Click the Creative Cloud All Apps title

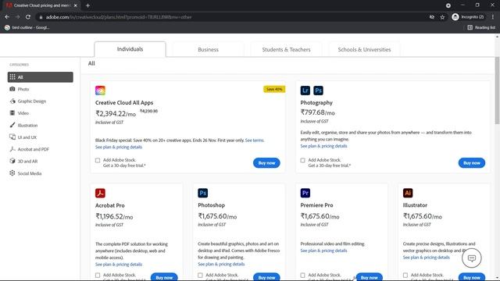pyautogui.click(x=124, y=102)
